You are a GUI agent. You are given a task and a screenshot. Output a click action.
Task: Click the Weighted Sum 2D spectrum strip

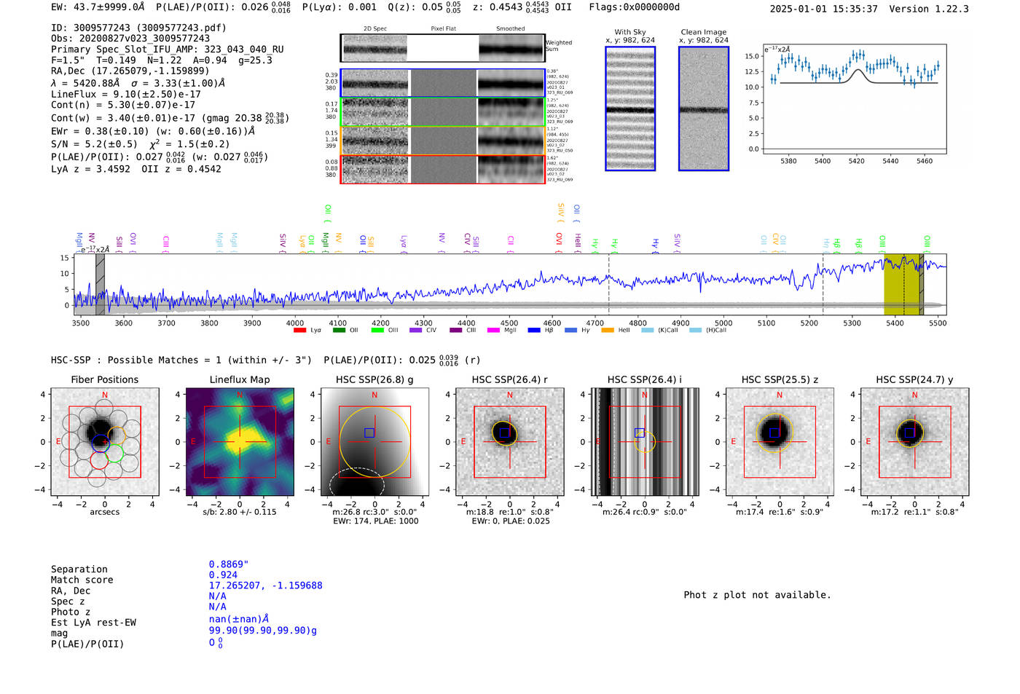click(443, 48)
